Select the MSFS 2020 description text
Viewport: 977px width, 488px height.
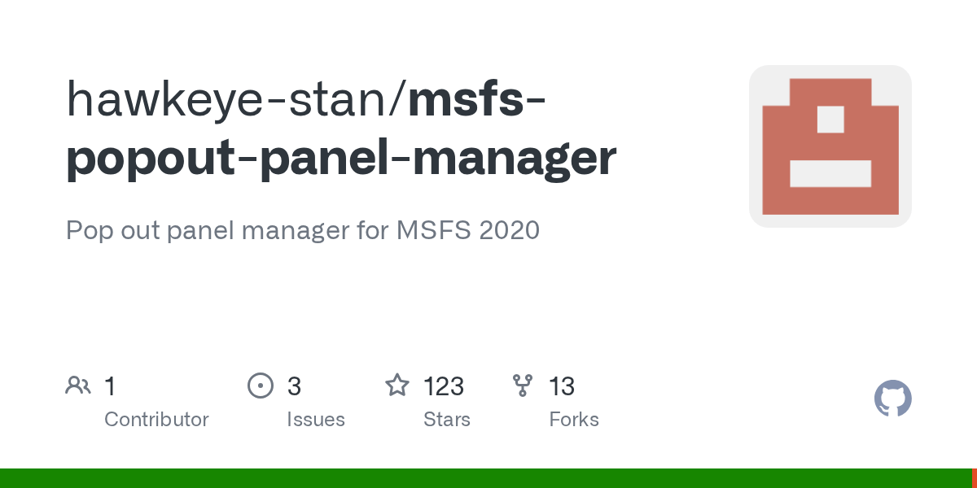point(468,230)
